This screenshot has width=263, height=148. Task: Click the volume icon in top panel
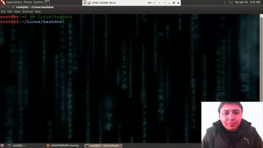click(225, 2)
